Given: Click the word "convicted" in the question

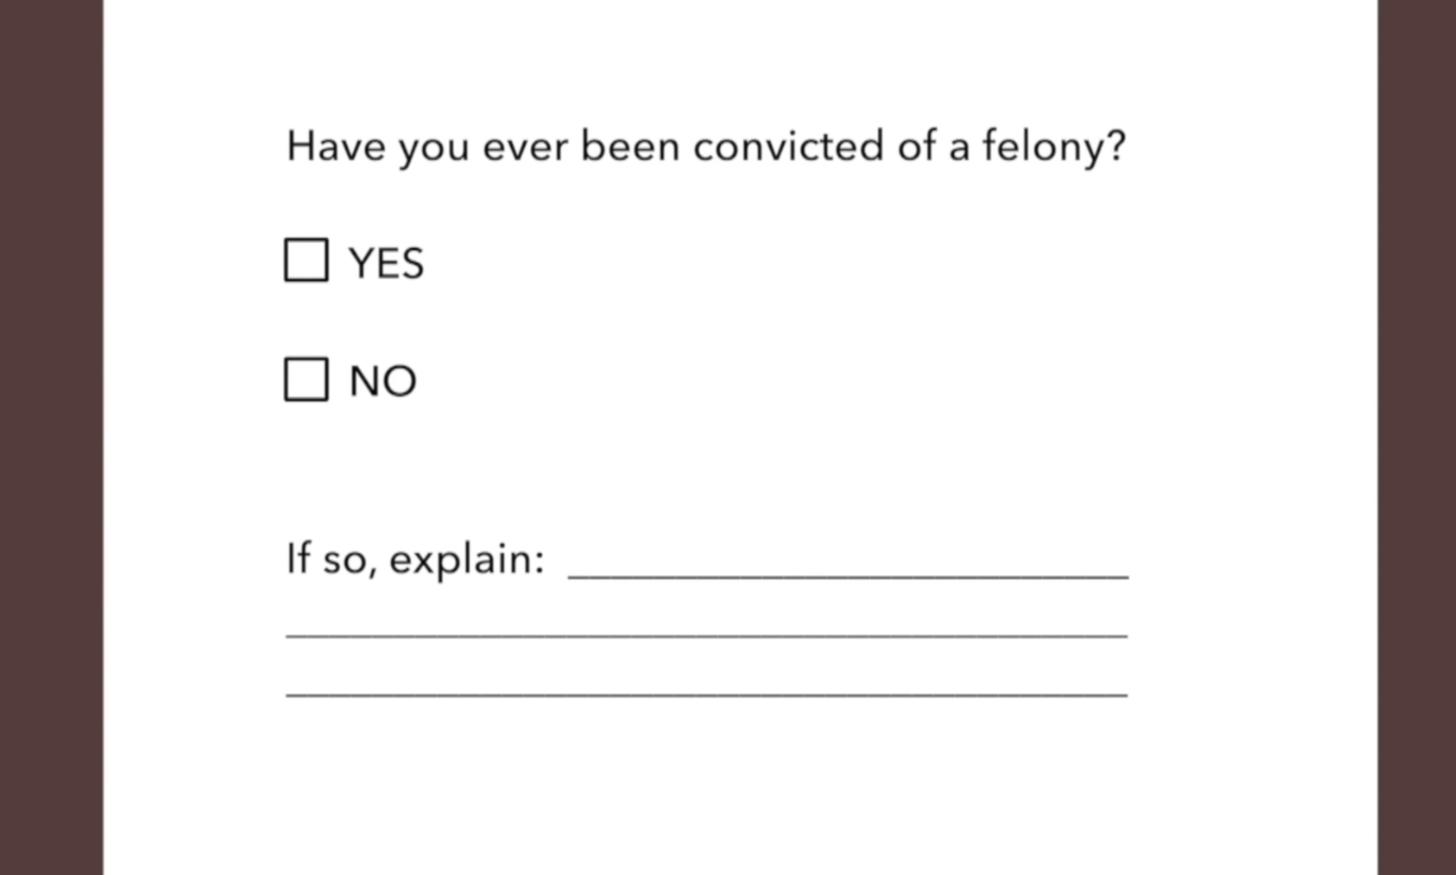Looking at the screenshot, I should 788,146.
